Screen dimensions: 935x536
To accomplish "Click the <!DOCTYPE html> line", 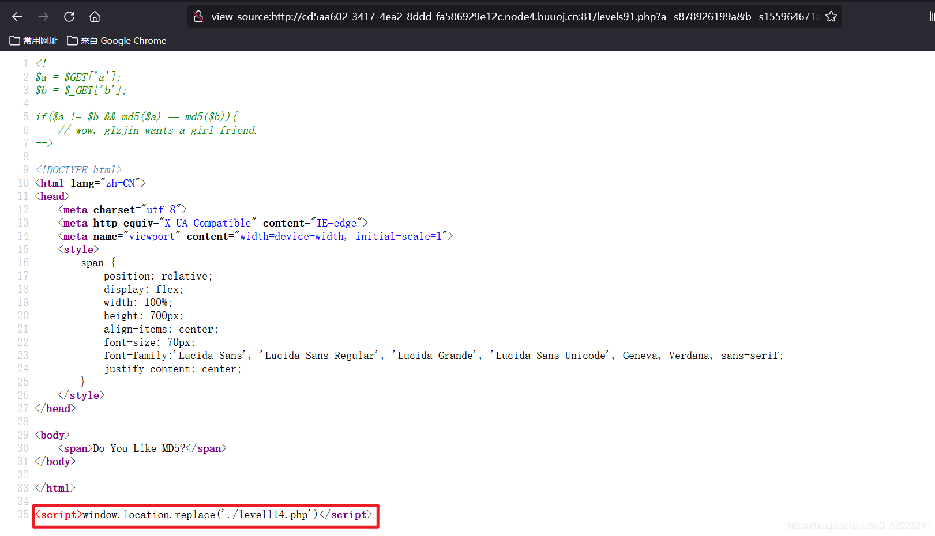I will pos(78,170).
